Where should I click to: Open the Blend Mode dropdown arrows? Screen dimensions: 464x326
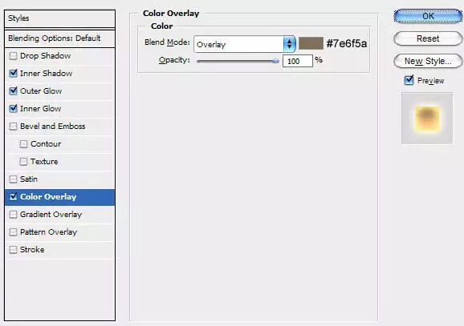(x=289, y=44)
